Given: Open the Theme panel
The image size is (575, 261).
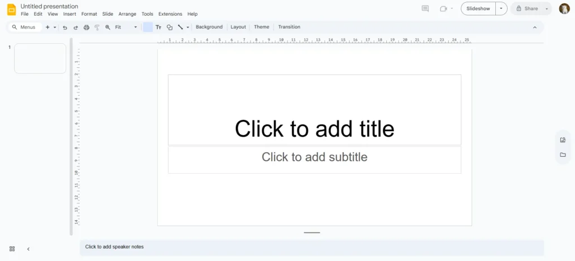Looking at the screenshot, I should (262, 27).
